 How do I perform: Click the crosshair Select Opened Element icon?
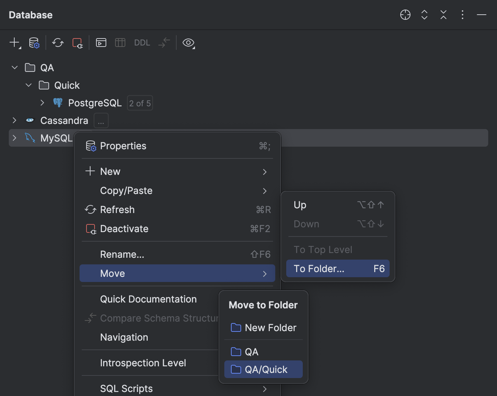[405, 15]
